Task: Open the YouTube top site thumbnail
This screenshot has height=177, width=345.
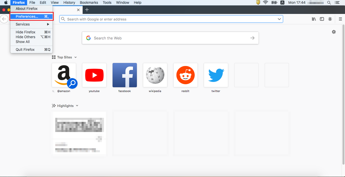Action: (x=94, y=75)
